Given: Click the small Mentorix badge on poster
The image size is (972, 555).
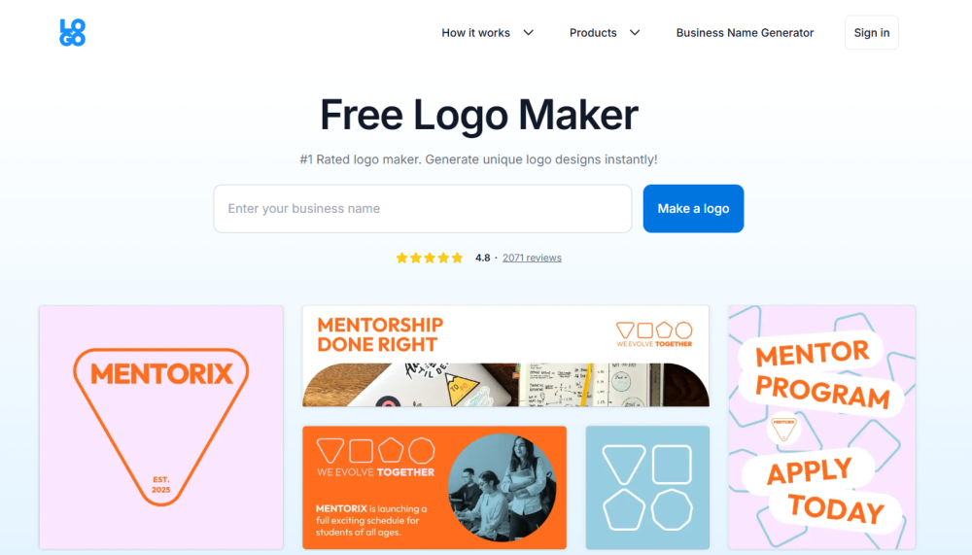Looking at the screenshot, I should pyautogui.click(x=783, y=428).
